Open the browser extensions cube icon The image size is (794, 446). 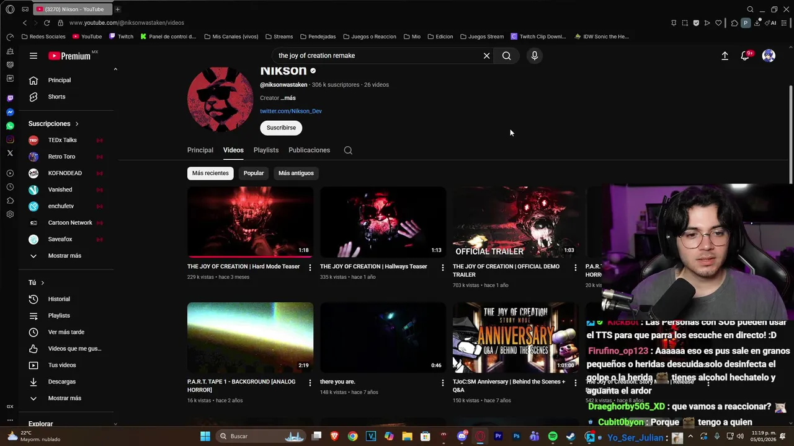pos(734,23)
